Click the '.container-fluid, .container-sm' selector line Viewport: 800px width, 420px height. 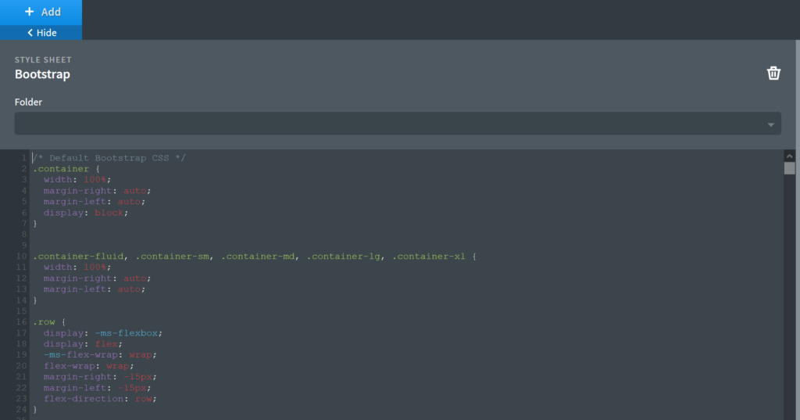[x=255, y=257]
